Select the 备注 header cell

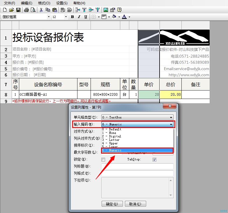pos(196,84)
